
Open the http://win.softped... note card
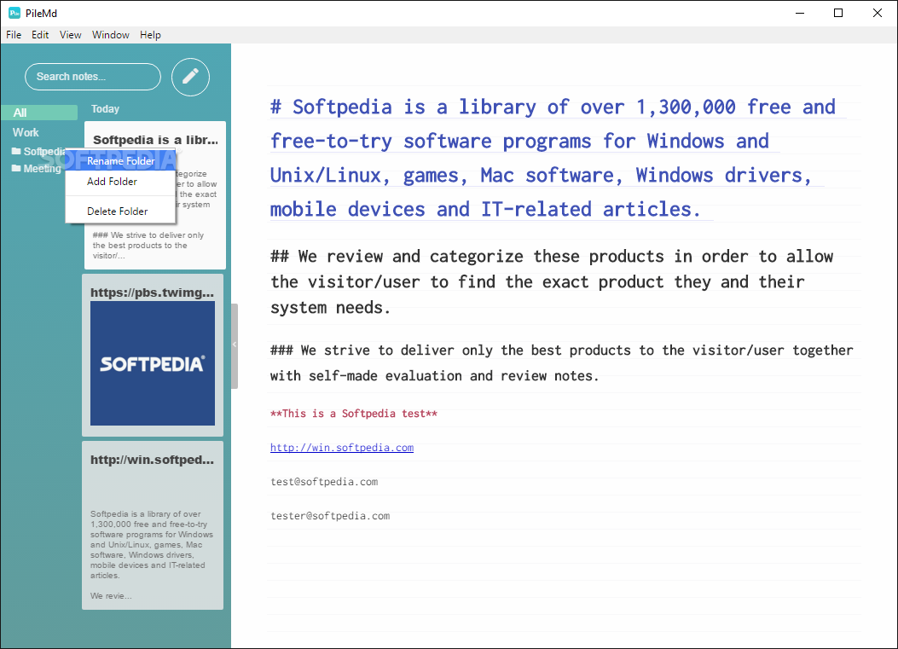click(x=153, y=524)
